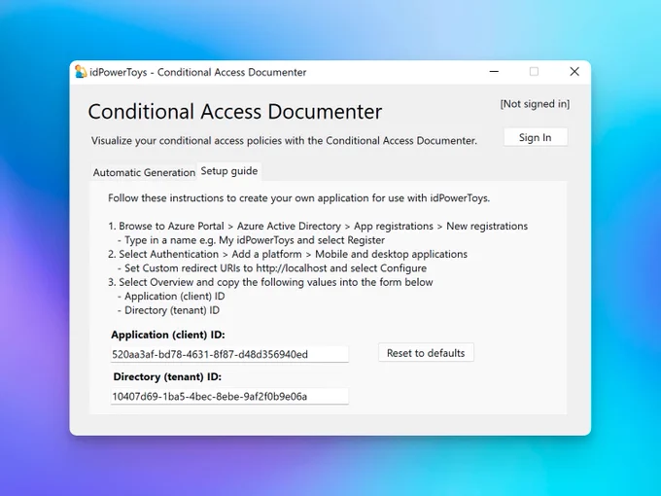The width and height of the screenshot is (661, 496).
Task: Click the 'Type in a name e.g. My idPowerToys' line
Action: 251,240
